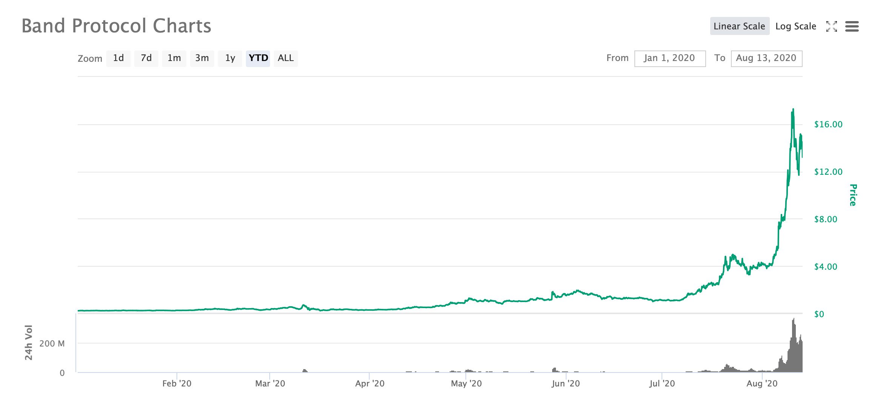The height and width of the screenshot is (400, 872).
Task: Click the tallest August volume bar
Action: 794,345
